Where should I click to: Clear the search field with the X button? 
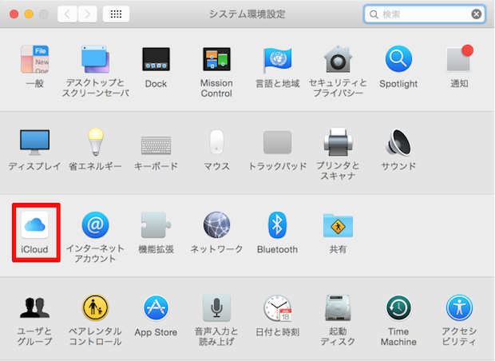[477, 14]
